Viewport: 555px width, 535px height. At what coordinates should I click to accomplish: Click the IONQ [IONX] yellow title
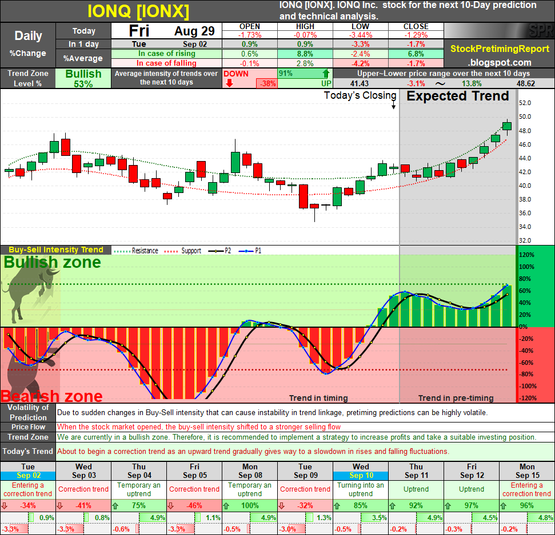138,11
